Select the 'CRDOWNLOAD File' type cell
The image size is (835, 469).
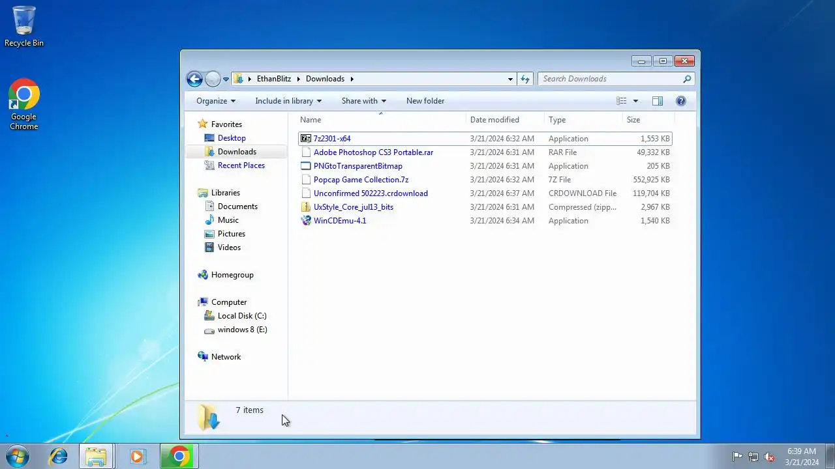[x=583, y=193]
